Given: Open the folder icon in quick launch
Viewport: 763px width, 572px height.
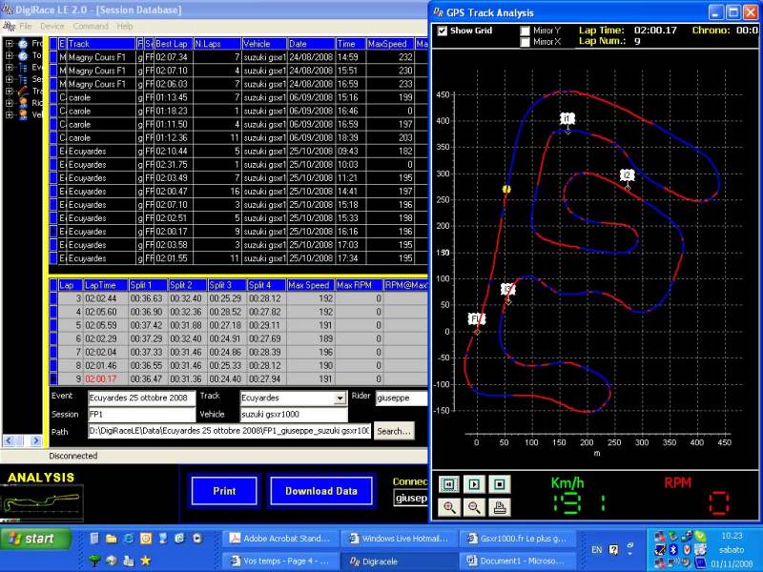Looking at the screenshot, I should [112, 539].
